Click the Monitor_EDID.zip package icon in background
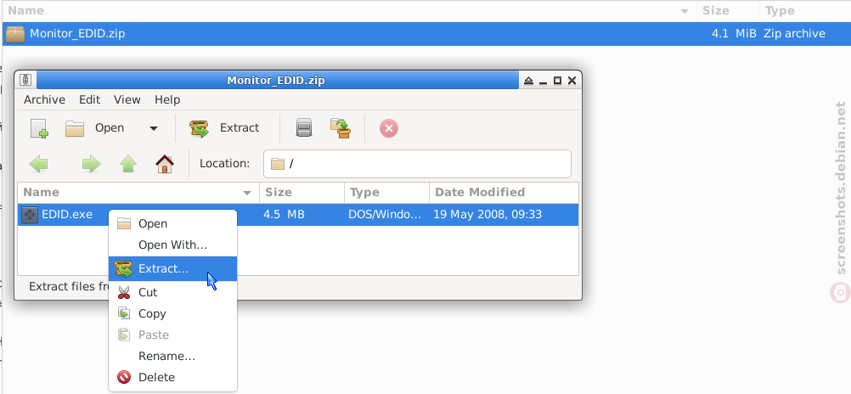The image size is (851, 394). 14,34
